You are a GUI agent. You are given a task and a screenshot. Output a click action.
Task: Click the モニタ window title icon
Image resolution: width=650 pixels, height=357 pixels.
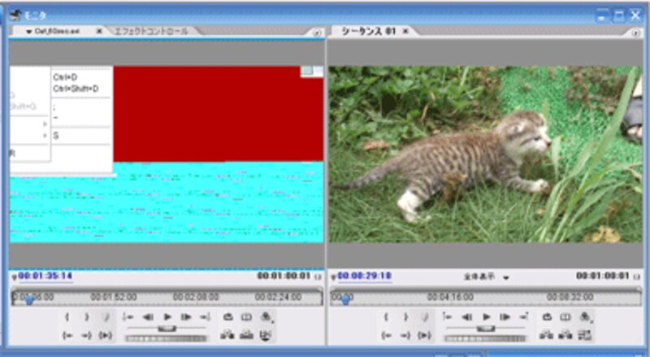tap(15, 15)
